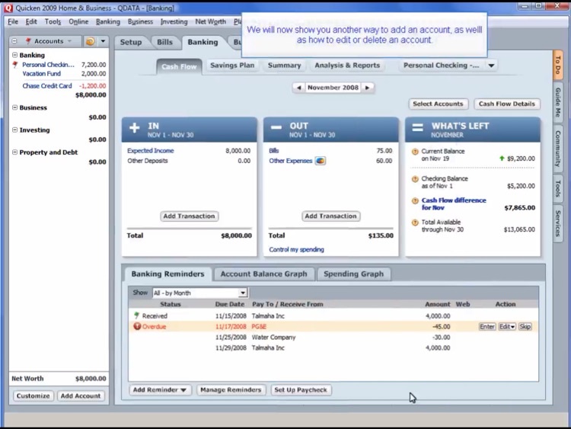Viewport: 571px width, 429px height.
Task: Click the help icon next to Checking Balance
Action: pos(415,179)
